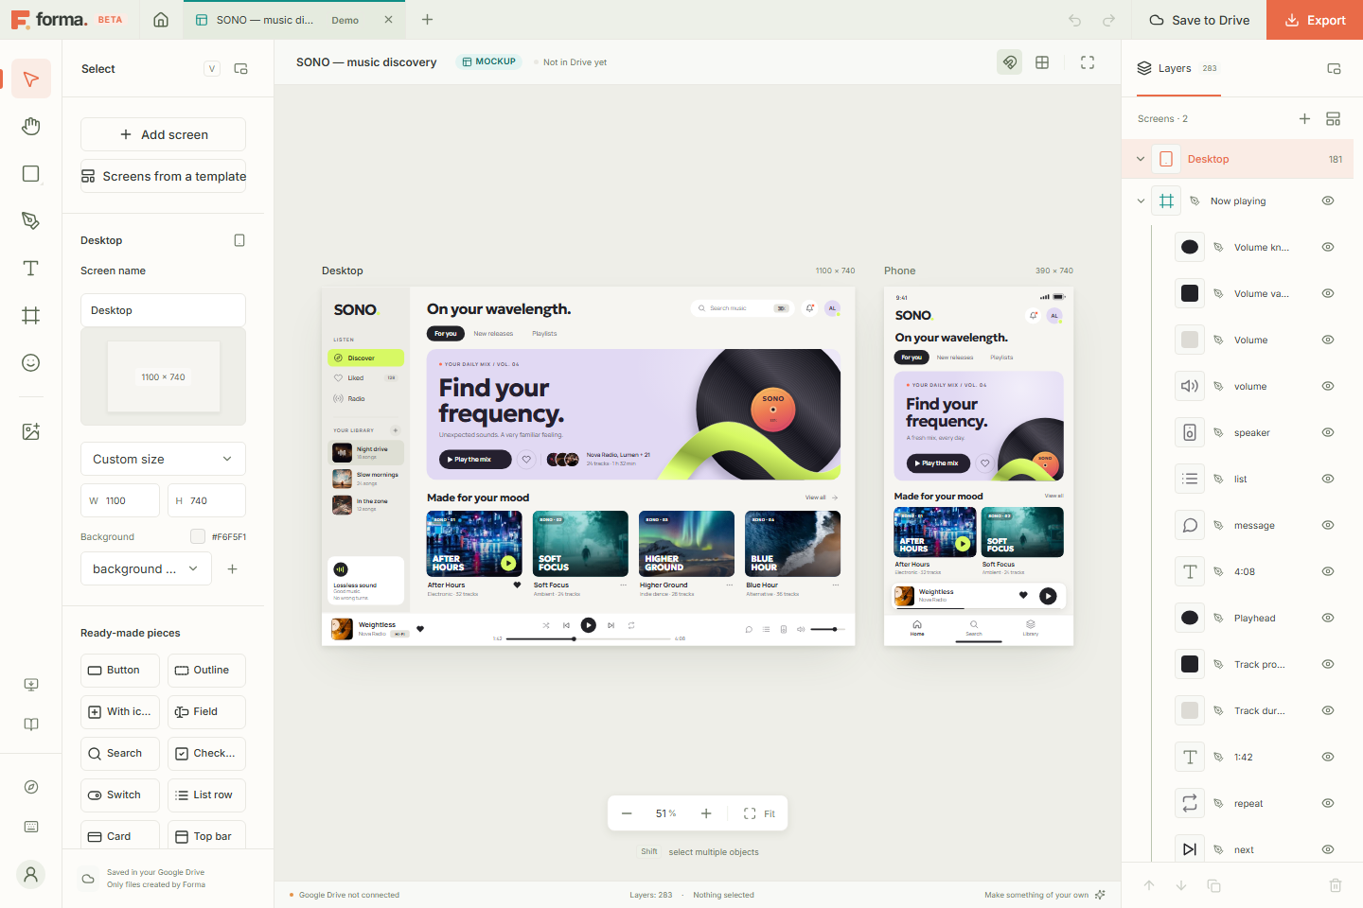Activate the Hand pan tool
The width and height of the screenshot is (1363, 908).
tap(31, 127)
